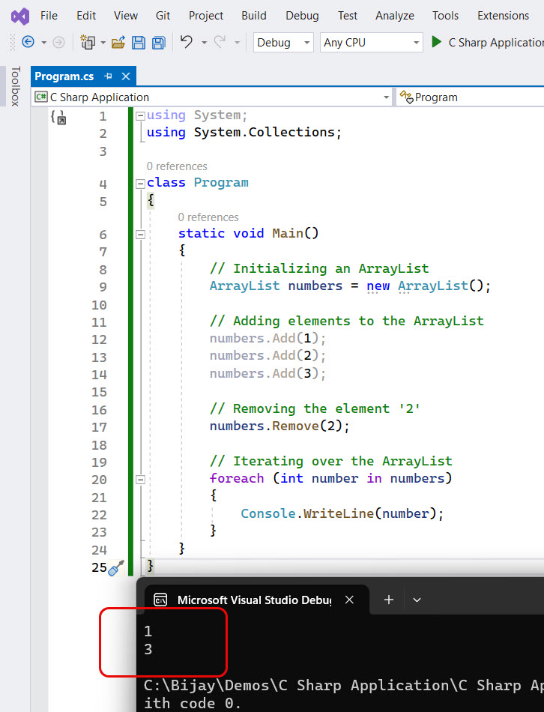Click the 0 references link above Main

(x=208, y=217)
